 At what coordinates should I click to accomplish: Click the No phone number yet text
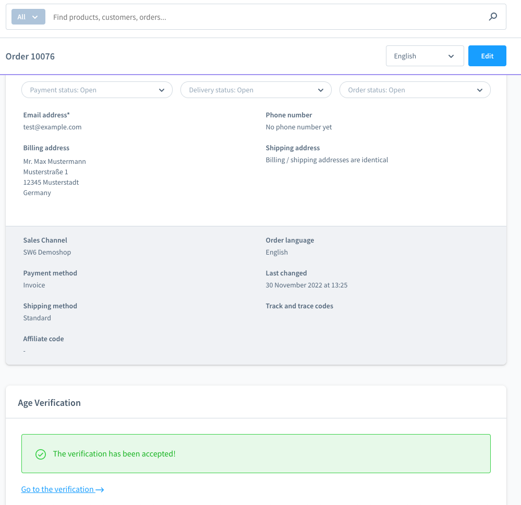click(x=299, y=127)
